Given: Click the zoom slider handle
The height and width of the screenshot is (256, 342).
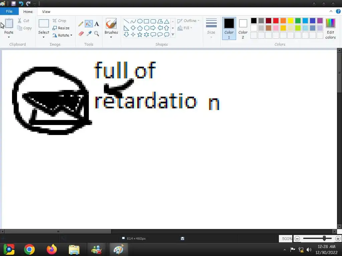Looking at the screenshot, I should click(x=324, y=238).
